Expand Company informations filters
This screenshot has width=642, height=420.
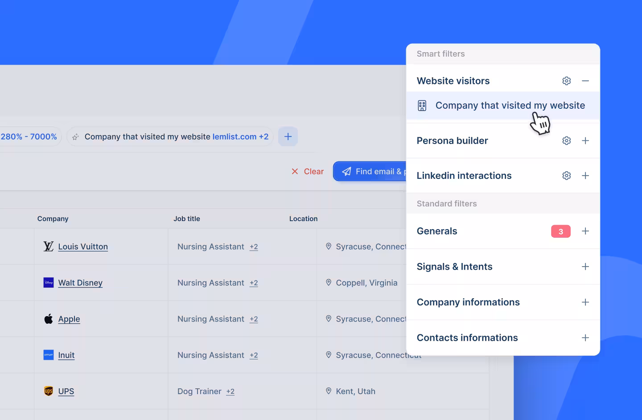[585, 302]
